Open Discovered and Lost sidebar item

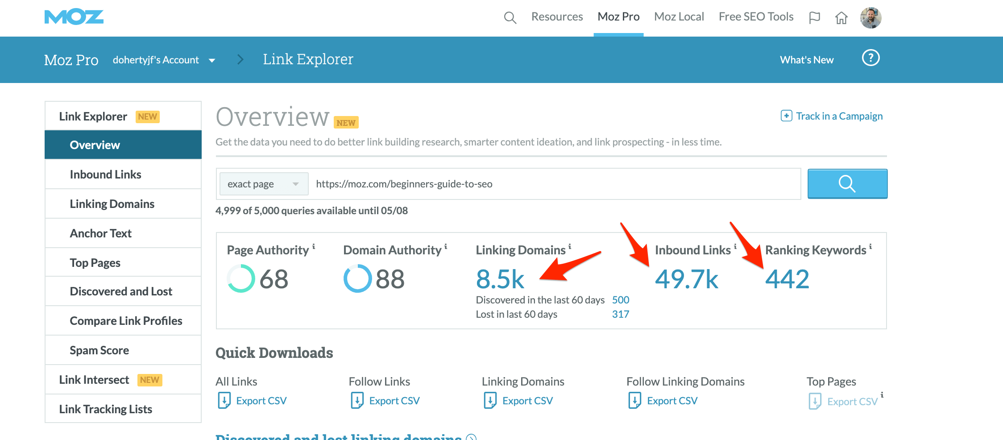pos(123,291)
